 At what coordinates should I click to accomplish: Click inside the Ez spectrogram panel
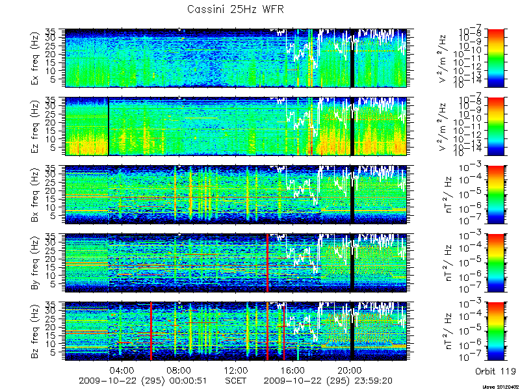(235, 126)
